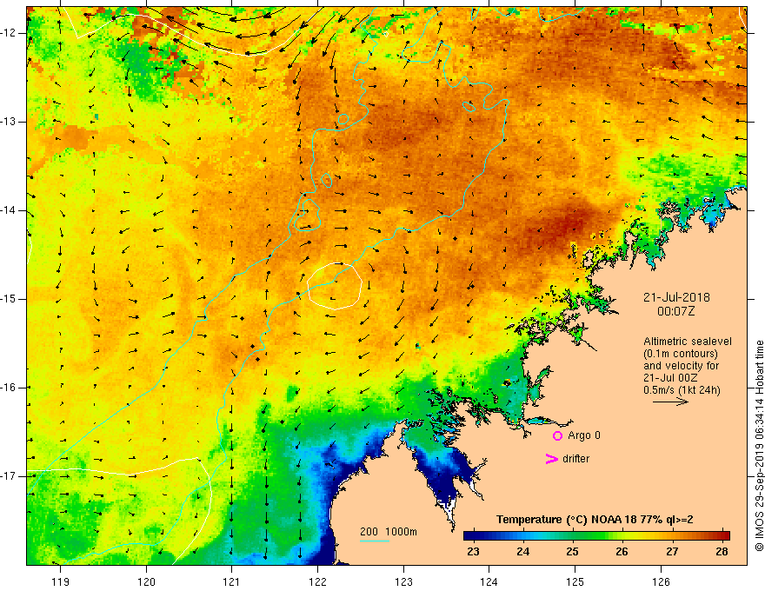Click longitude axis label 125
The width and height of the screenshot is (765, 591).
pos(575,581)
